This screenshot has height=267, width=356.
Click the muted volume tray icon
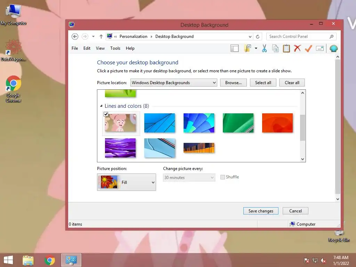[x=323, y=260]
